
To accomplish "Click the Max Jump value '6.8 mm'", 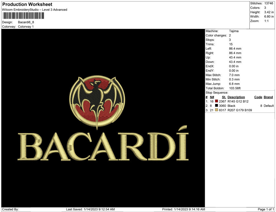I will (234, 84).
